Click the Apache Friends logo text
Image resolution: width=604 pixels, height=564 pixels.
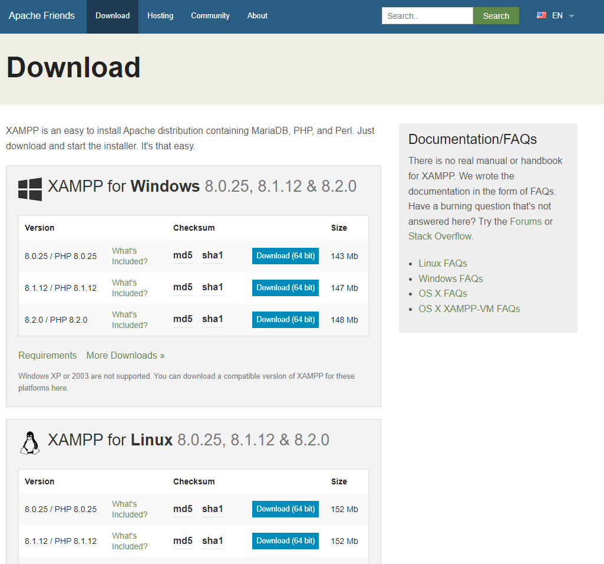click(x=41, y=15)
